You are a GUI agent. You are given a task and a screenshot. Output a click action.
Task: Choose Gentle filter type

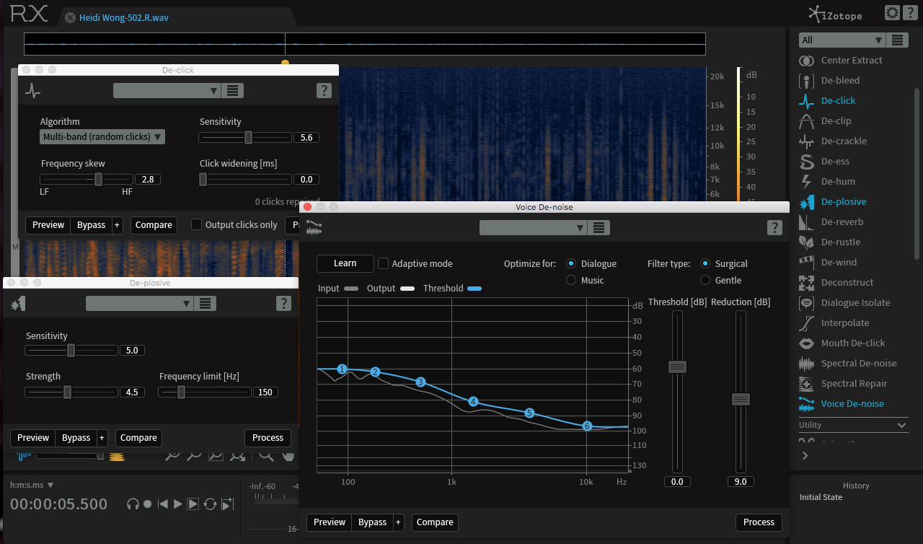click(705, 280)
